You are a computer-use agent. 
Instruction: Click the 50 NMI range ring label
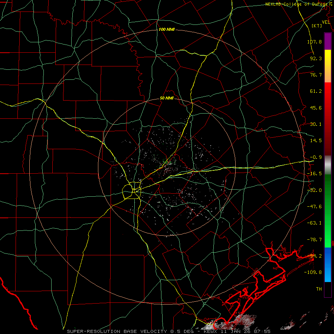167,98
